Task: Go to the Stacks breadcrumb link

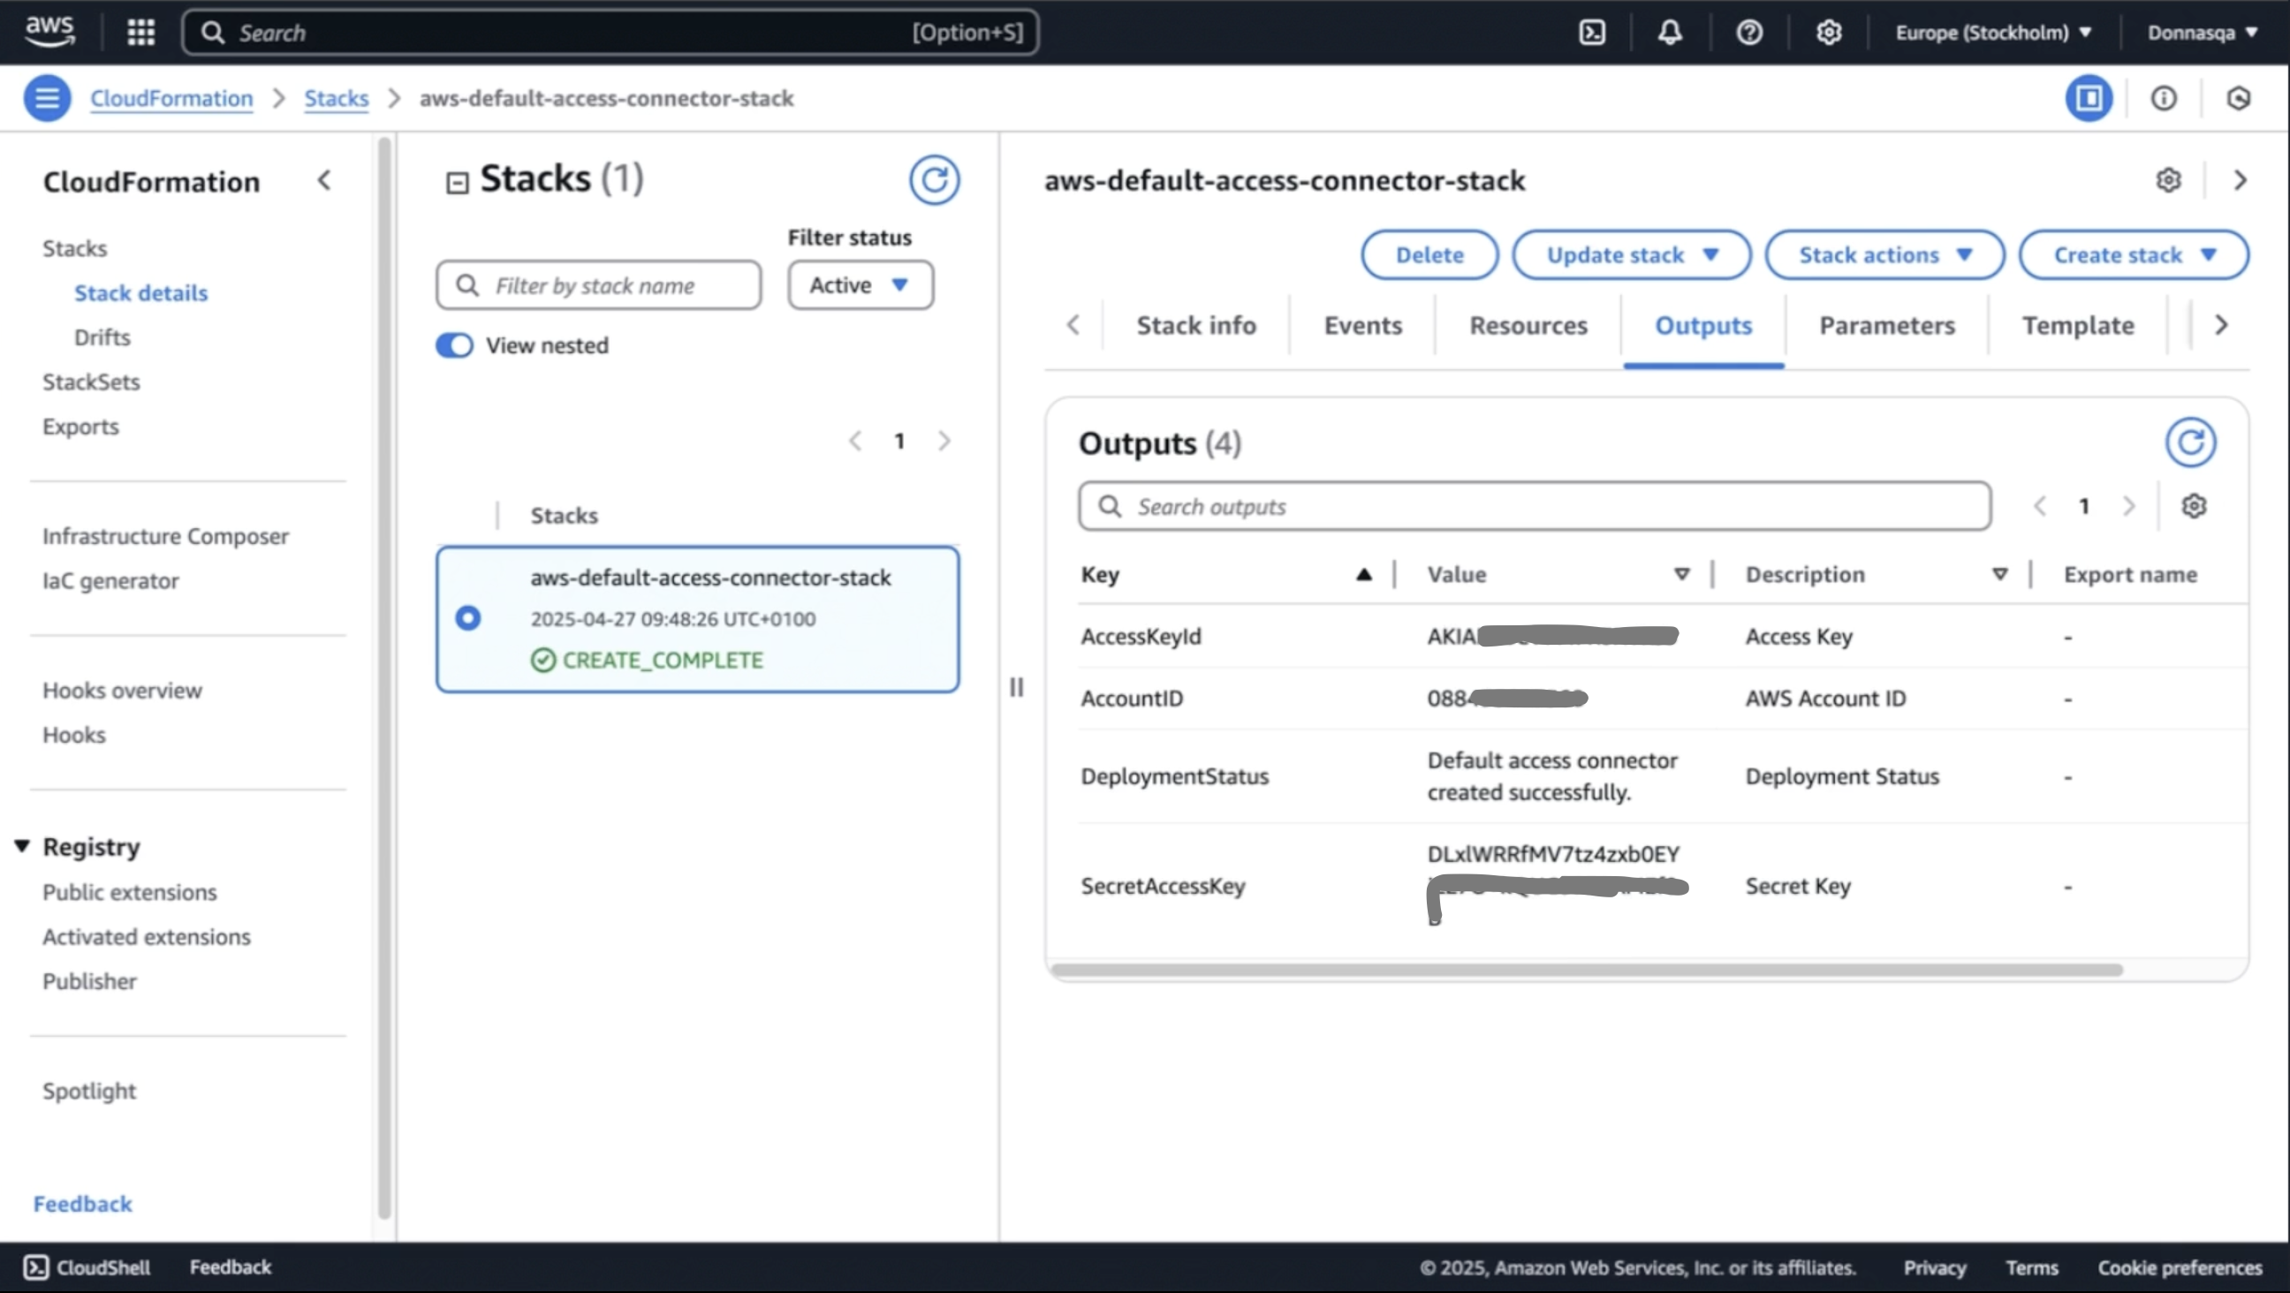Action: (336, 98)
